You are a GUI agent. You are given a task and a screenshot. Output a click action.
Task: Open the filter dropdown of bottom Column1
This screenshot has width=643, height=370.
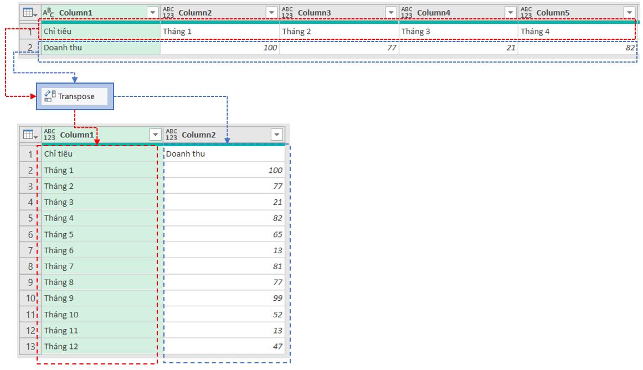click(x=155, y=135)
